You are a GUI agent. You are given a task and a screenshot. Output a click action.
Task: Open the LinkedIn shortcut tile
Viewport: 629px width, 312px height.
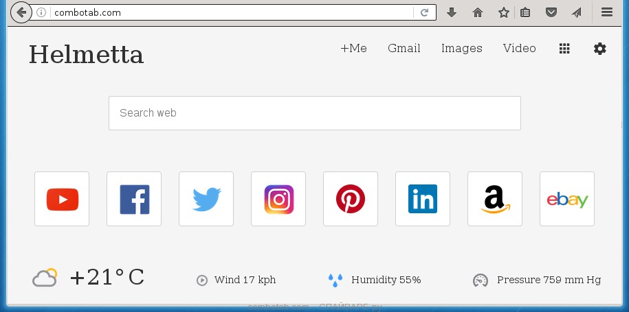coord(423,199)
